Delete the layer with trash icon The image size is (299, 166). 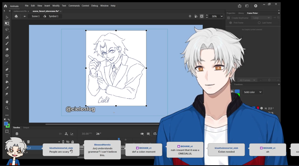pos(28,142)
